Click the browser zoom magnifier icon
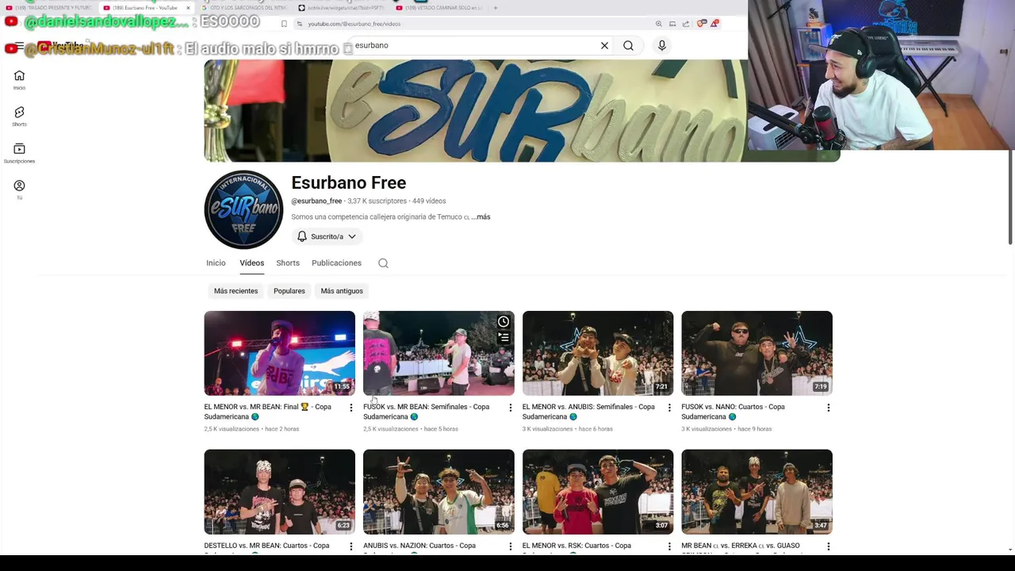Screen dimensions: 1015x571 click(x=658, y=24)
